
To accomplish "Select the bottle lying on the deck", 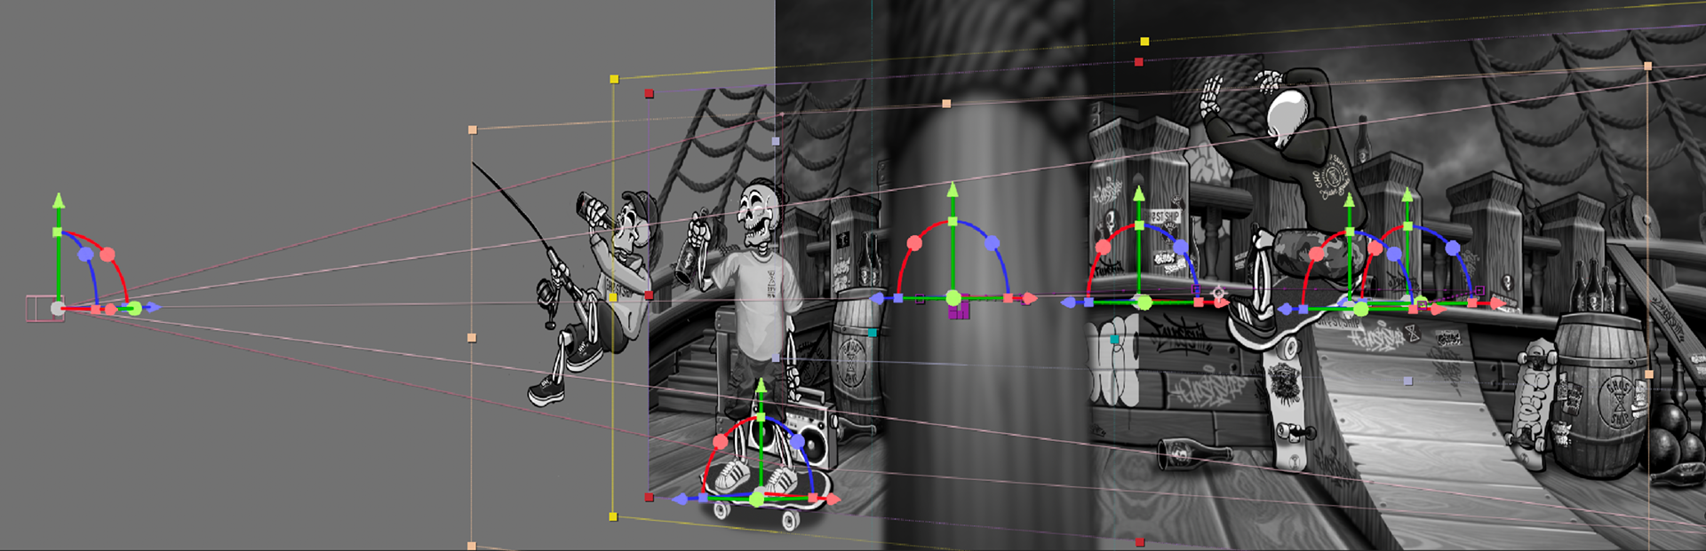I will pos(1193,454).
